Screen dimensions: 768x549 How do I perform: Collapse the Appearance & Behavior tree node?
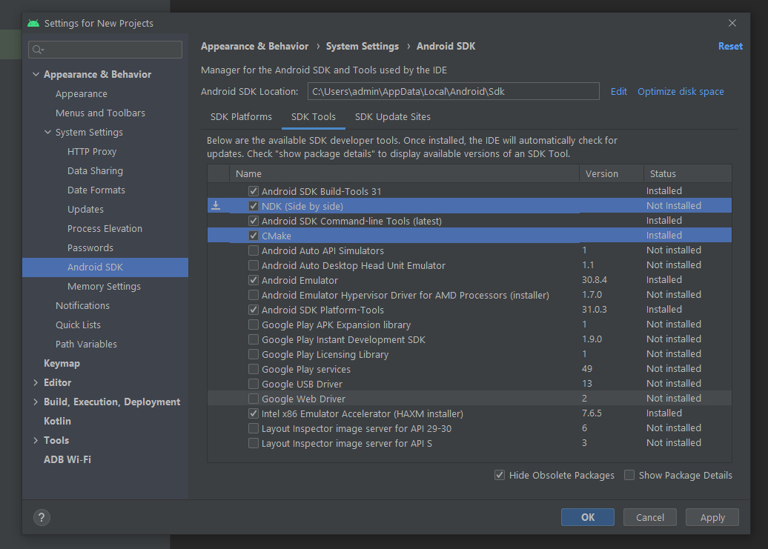36,74
